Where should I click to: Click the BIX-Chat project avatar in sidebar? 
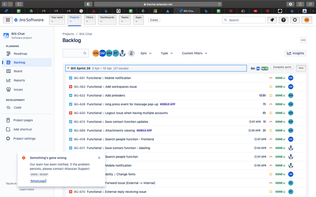tap(6, 36)
